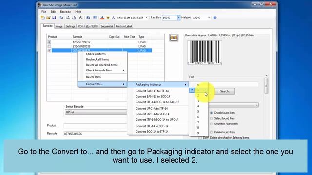Click the Copy toolbar icon
This screenshot has width=312, height=175.
[61, 17]
